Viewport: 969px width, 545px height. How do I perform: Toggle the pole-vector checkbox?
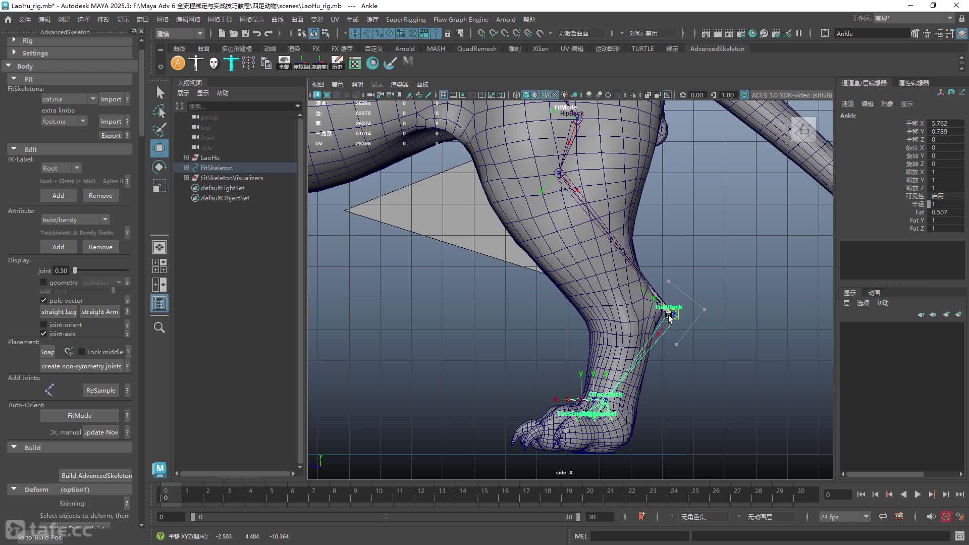tap(43, 300)
